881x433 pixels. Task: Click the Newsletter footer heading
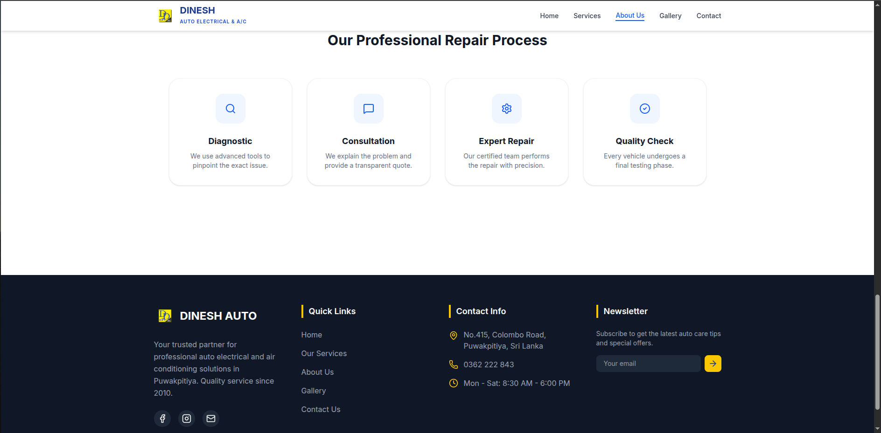(625, 311)
